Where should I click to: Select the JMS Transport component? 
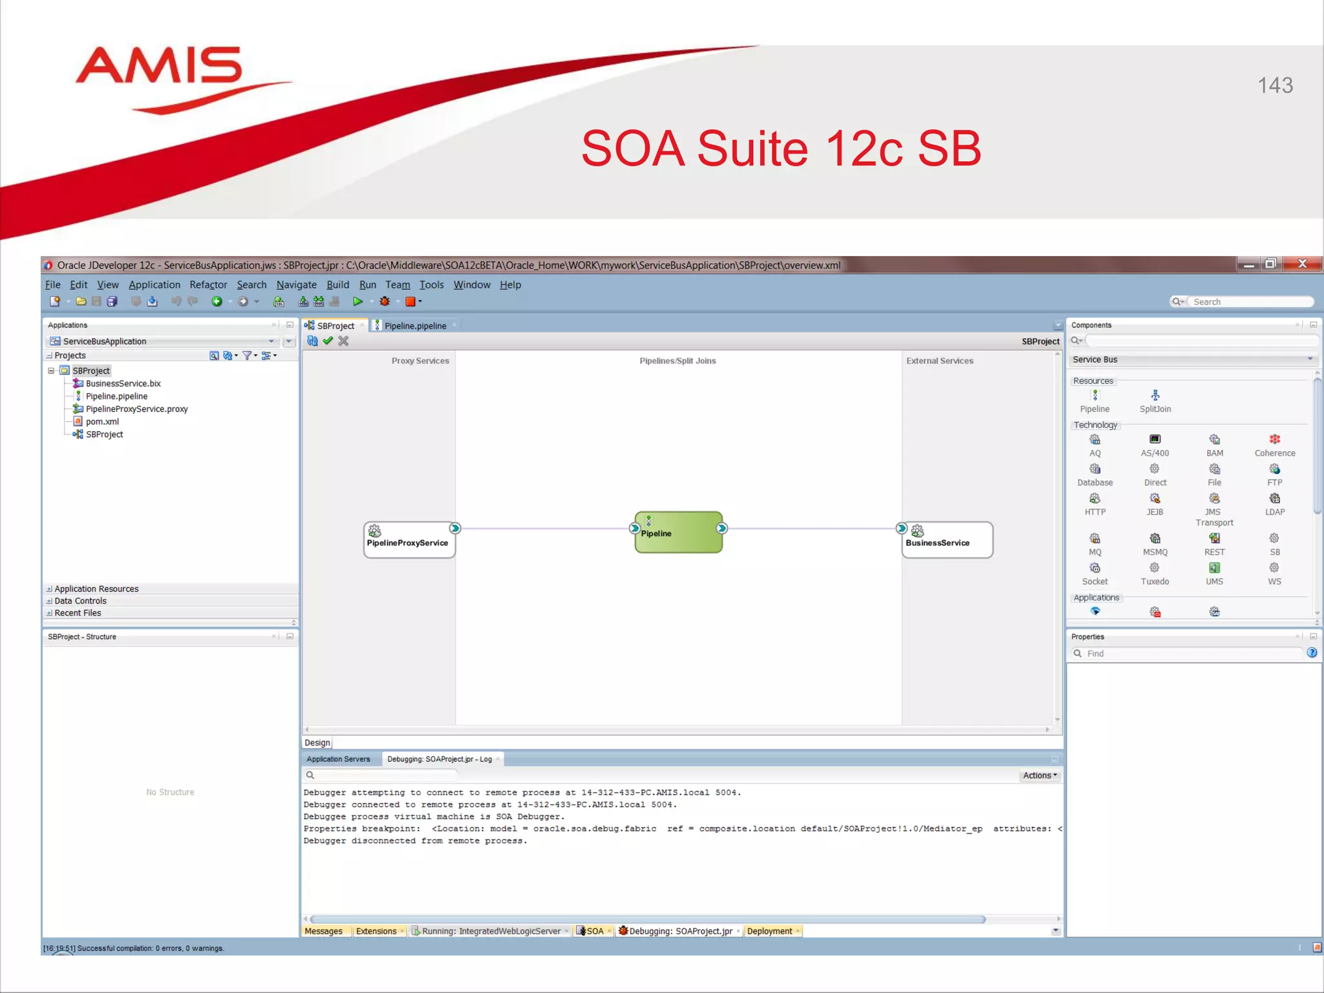tap(1215, 509)
